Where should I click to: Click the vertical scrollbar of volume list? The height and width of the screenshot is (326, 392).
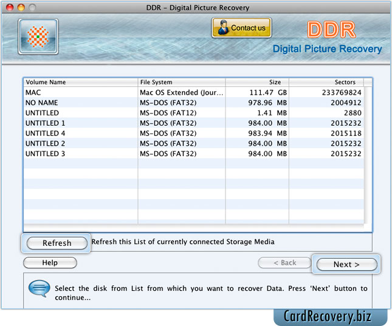click(368, 155)
